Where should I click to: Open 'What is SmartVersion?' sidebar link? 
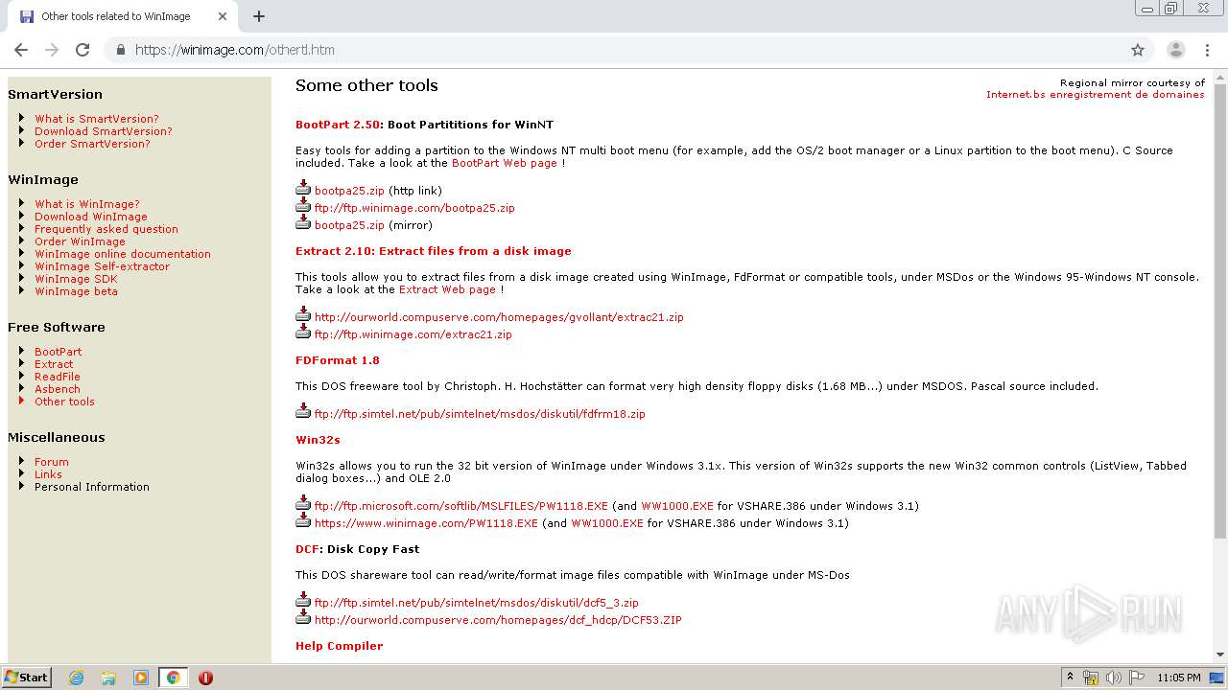[x=97, y=119]
